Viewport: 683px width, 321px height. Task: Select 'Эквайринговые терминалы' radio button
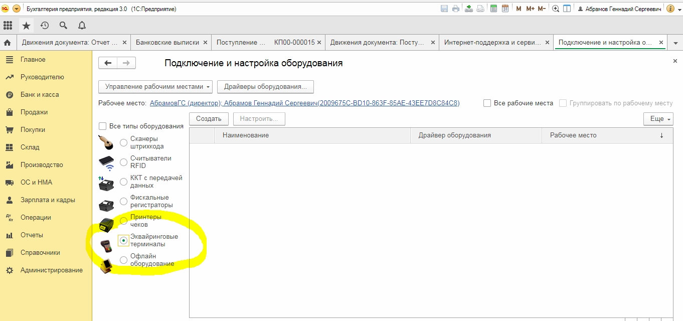point(123,241)
